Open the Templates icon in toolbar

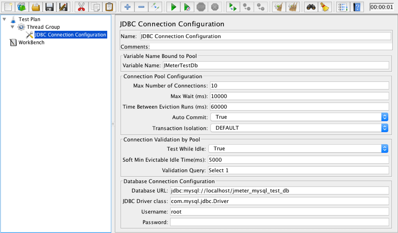click(22, 7)
